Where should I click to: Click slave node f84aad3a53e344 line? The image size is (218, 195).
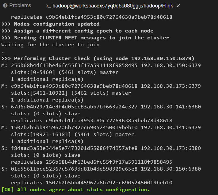coord(101,148)
